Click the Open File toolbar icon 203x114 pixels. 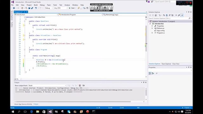point(26,8)
